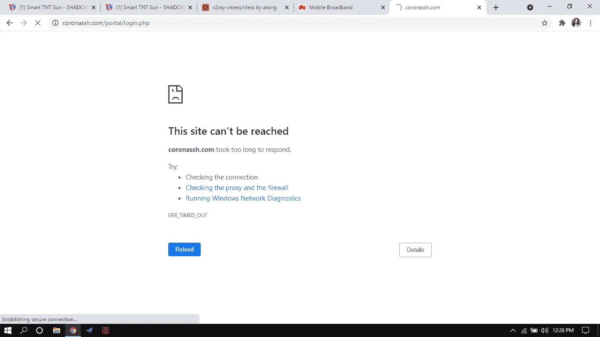The height and width of the screenshot is (337, 600).
Task: Open Cortana circle on taskbar
Action: (40, 330)
